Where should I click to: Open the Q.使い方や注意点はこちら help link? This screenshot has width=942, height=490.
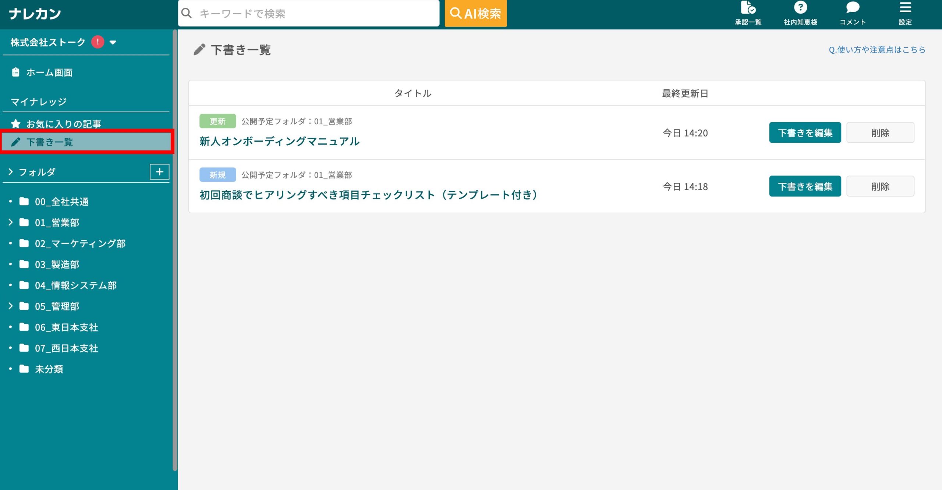click(x=877, y=50)
